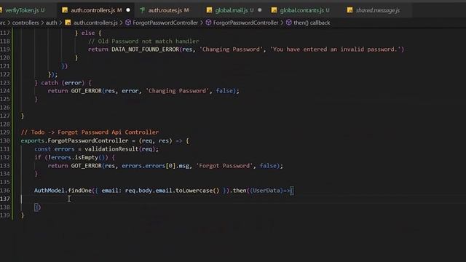This screenshot has width=466, height=262.
Task: Click unsaved dot on global.mail.js tab
Action: [260, 10]
